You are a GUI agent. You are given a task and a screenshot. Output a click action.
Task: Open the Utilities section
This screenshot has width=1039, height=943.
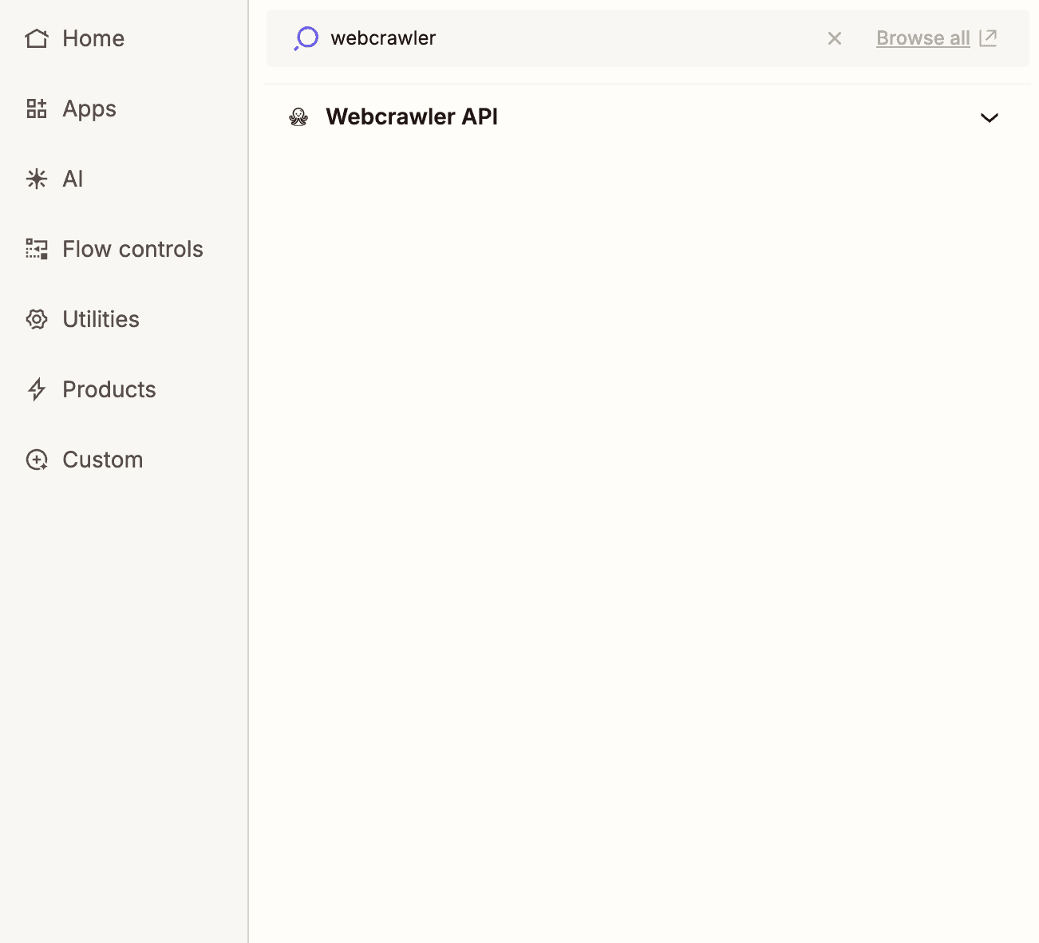(x=101, y=319)
